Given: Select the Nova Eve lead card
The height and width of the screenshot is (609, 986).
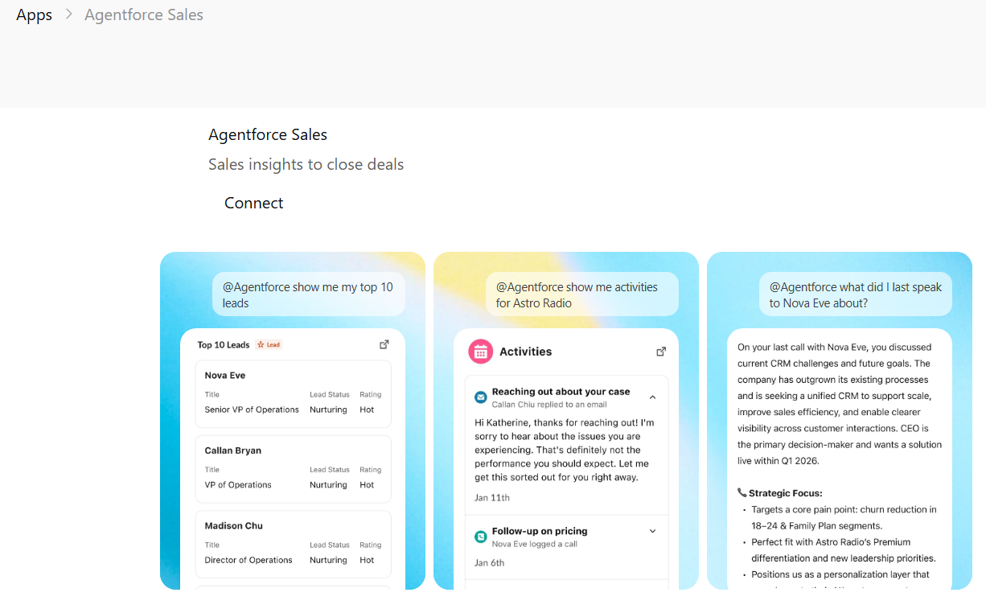Looking at the screenshot, I should click(293, 392).
